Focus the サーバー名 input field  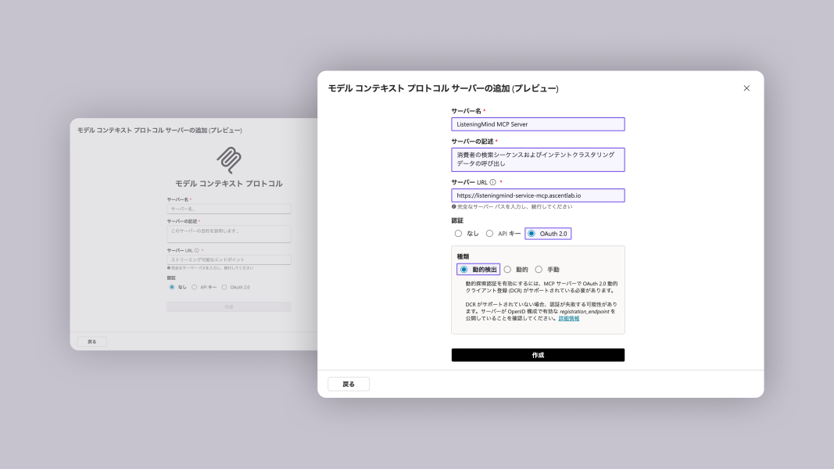tap(538, 124)
